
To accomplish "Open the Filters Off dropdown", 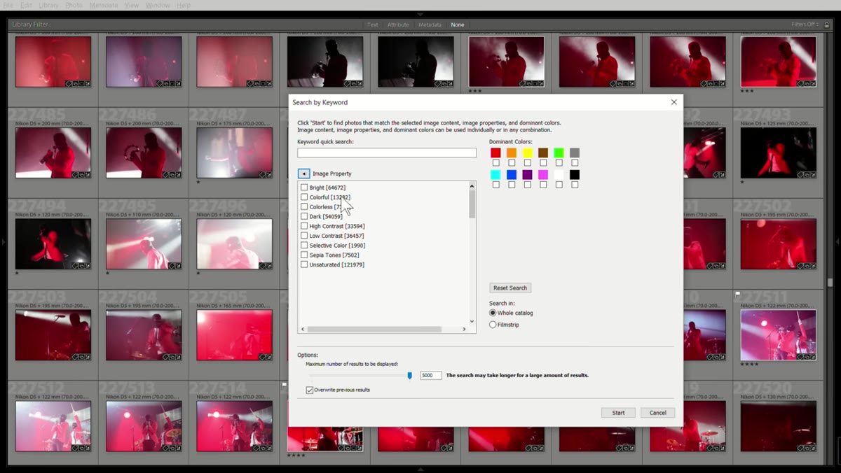I will point(806,24).
